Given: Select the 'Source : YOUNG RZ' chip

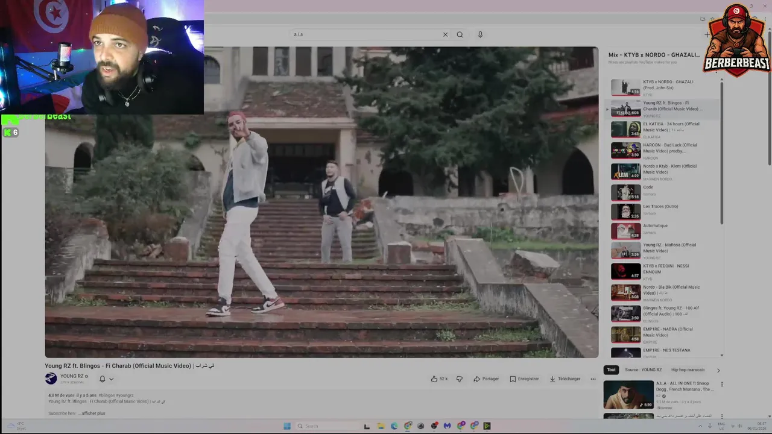Looking at the screenshot, I should [x=643, y=370].
